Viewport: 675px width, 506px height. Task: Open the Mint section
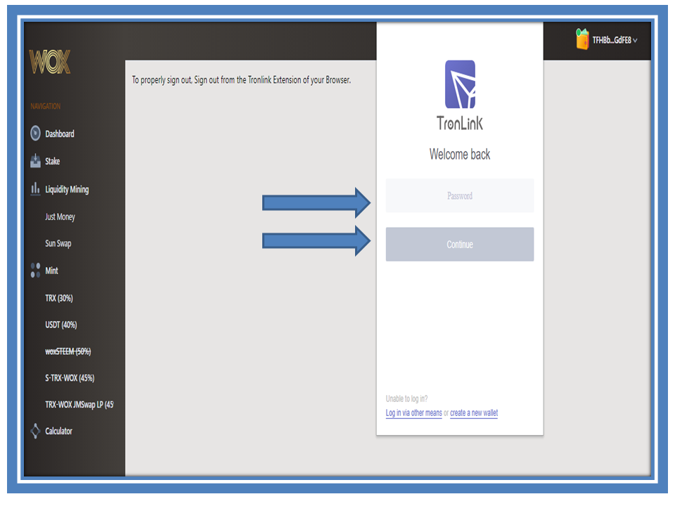coord(51,271)
